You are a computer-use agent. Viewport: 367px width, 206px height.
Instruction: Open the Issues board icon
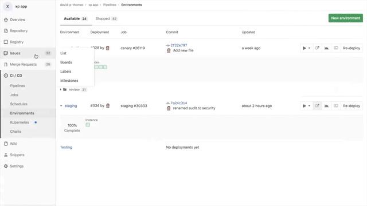6,53
